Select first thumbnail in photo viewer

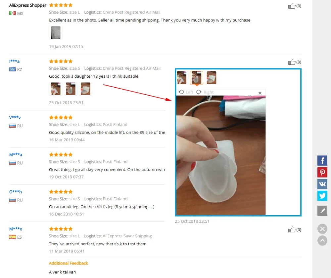[181, 78]
